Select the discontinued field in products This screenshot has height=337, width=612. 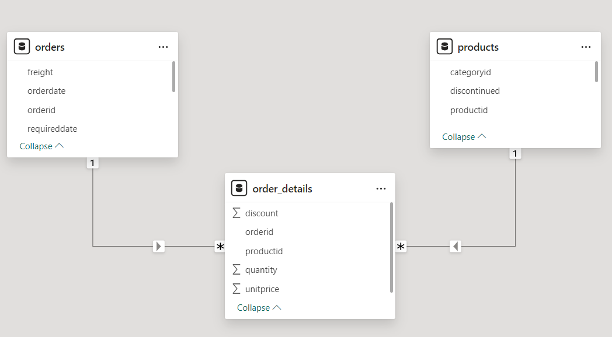pyautogui.click(x=475, y=91)
